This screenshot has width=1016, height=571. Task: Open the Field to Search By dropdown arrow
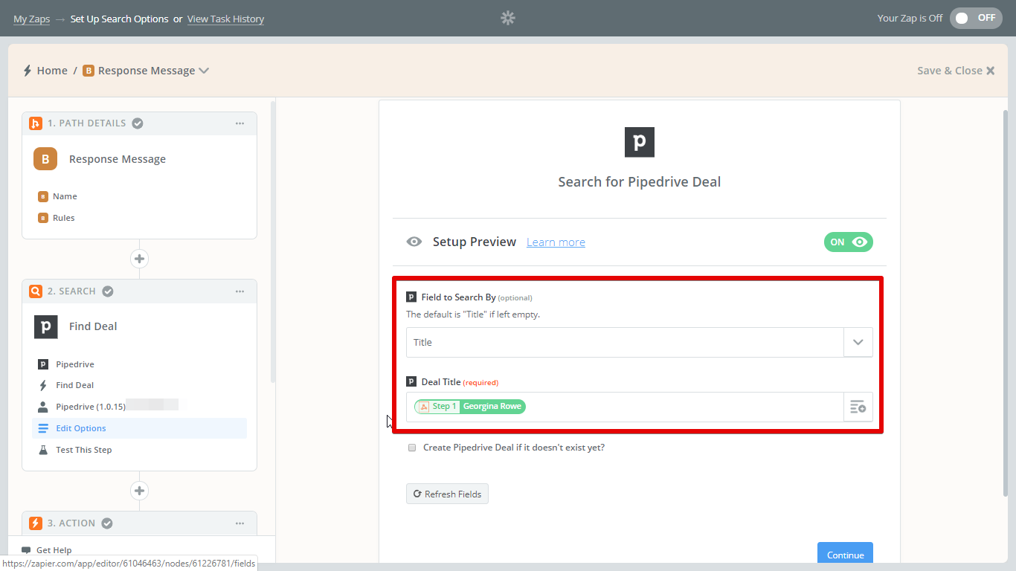pos(858,343)
